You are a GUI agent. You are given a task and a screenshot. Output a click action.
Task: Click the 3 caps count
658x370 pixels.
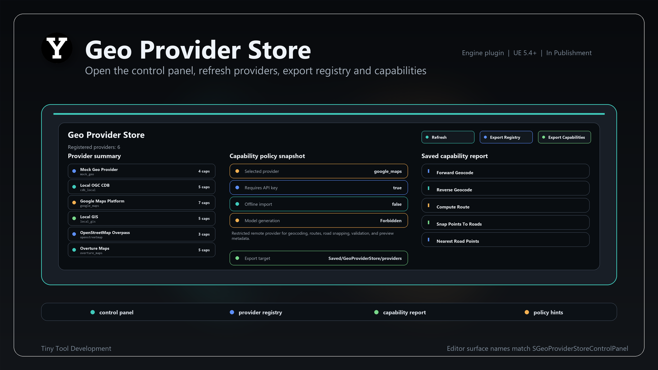click(x=204, y=234)
